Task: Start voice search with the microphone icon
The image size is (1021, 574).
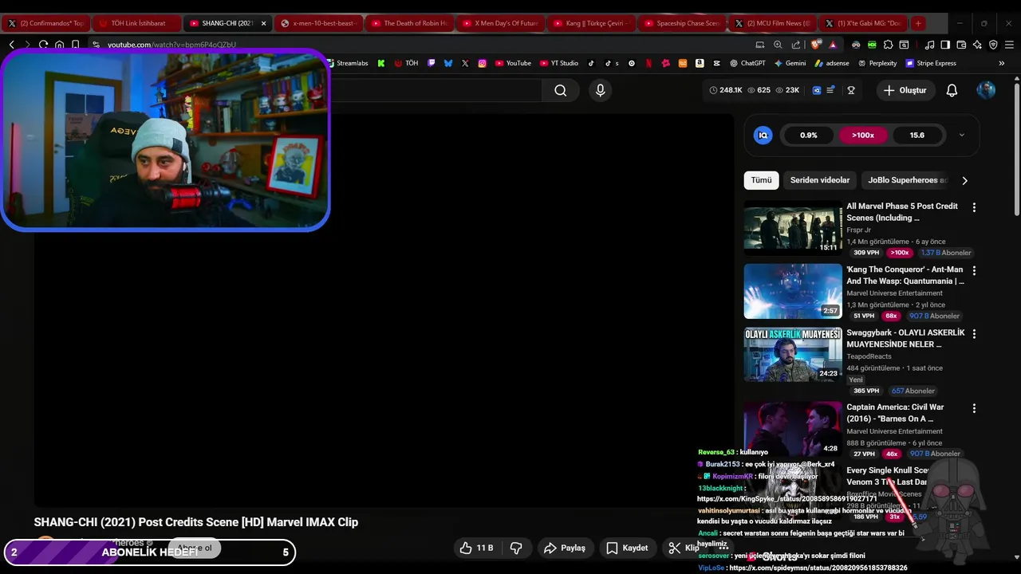Action: (601, 90)
